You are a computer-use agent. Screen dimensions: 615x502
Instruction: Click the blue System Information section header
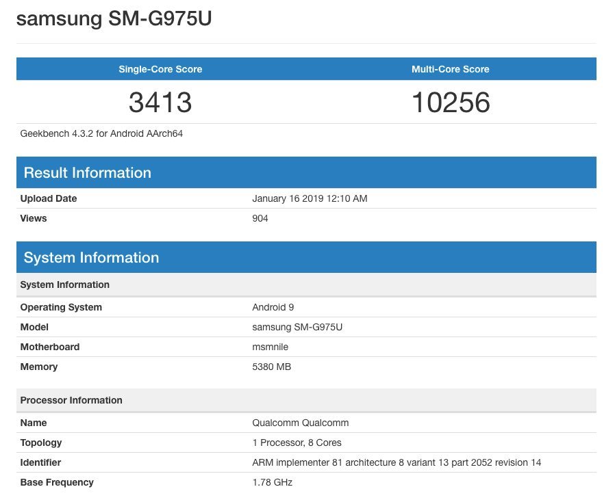coord(306,257)
